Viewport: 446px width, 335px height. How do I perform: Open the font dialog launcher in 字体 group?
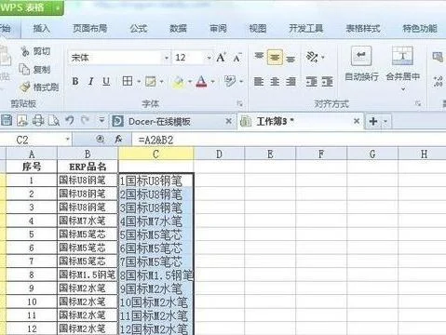point(239,103)
